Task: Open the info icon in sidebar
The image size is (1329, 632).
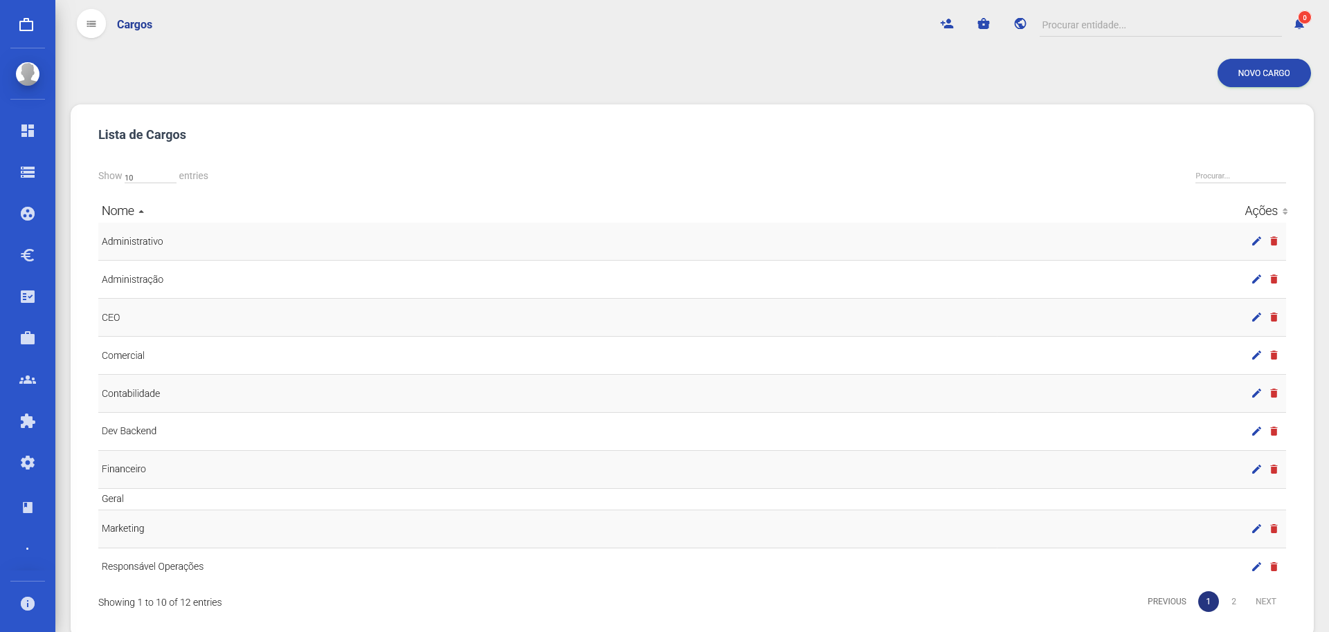Action: coord(28,604)
